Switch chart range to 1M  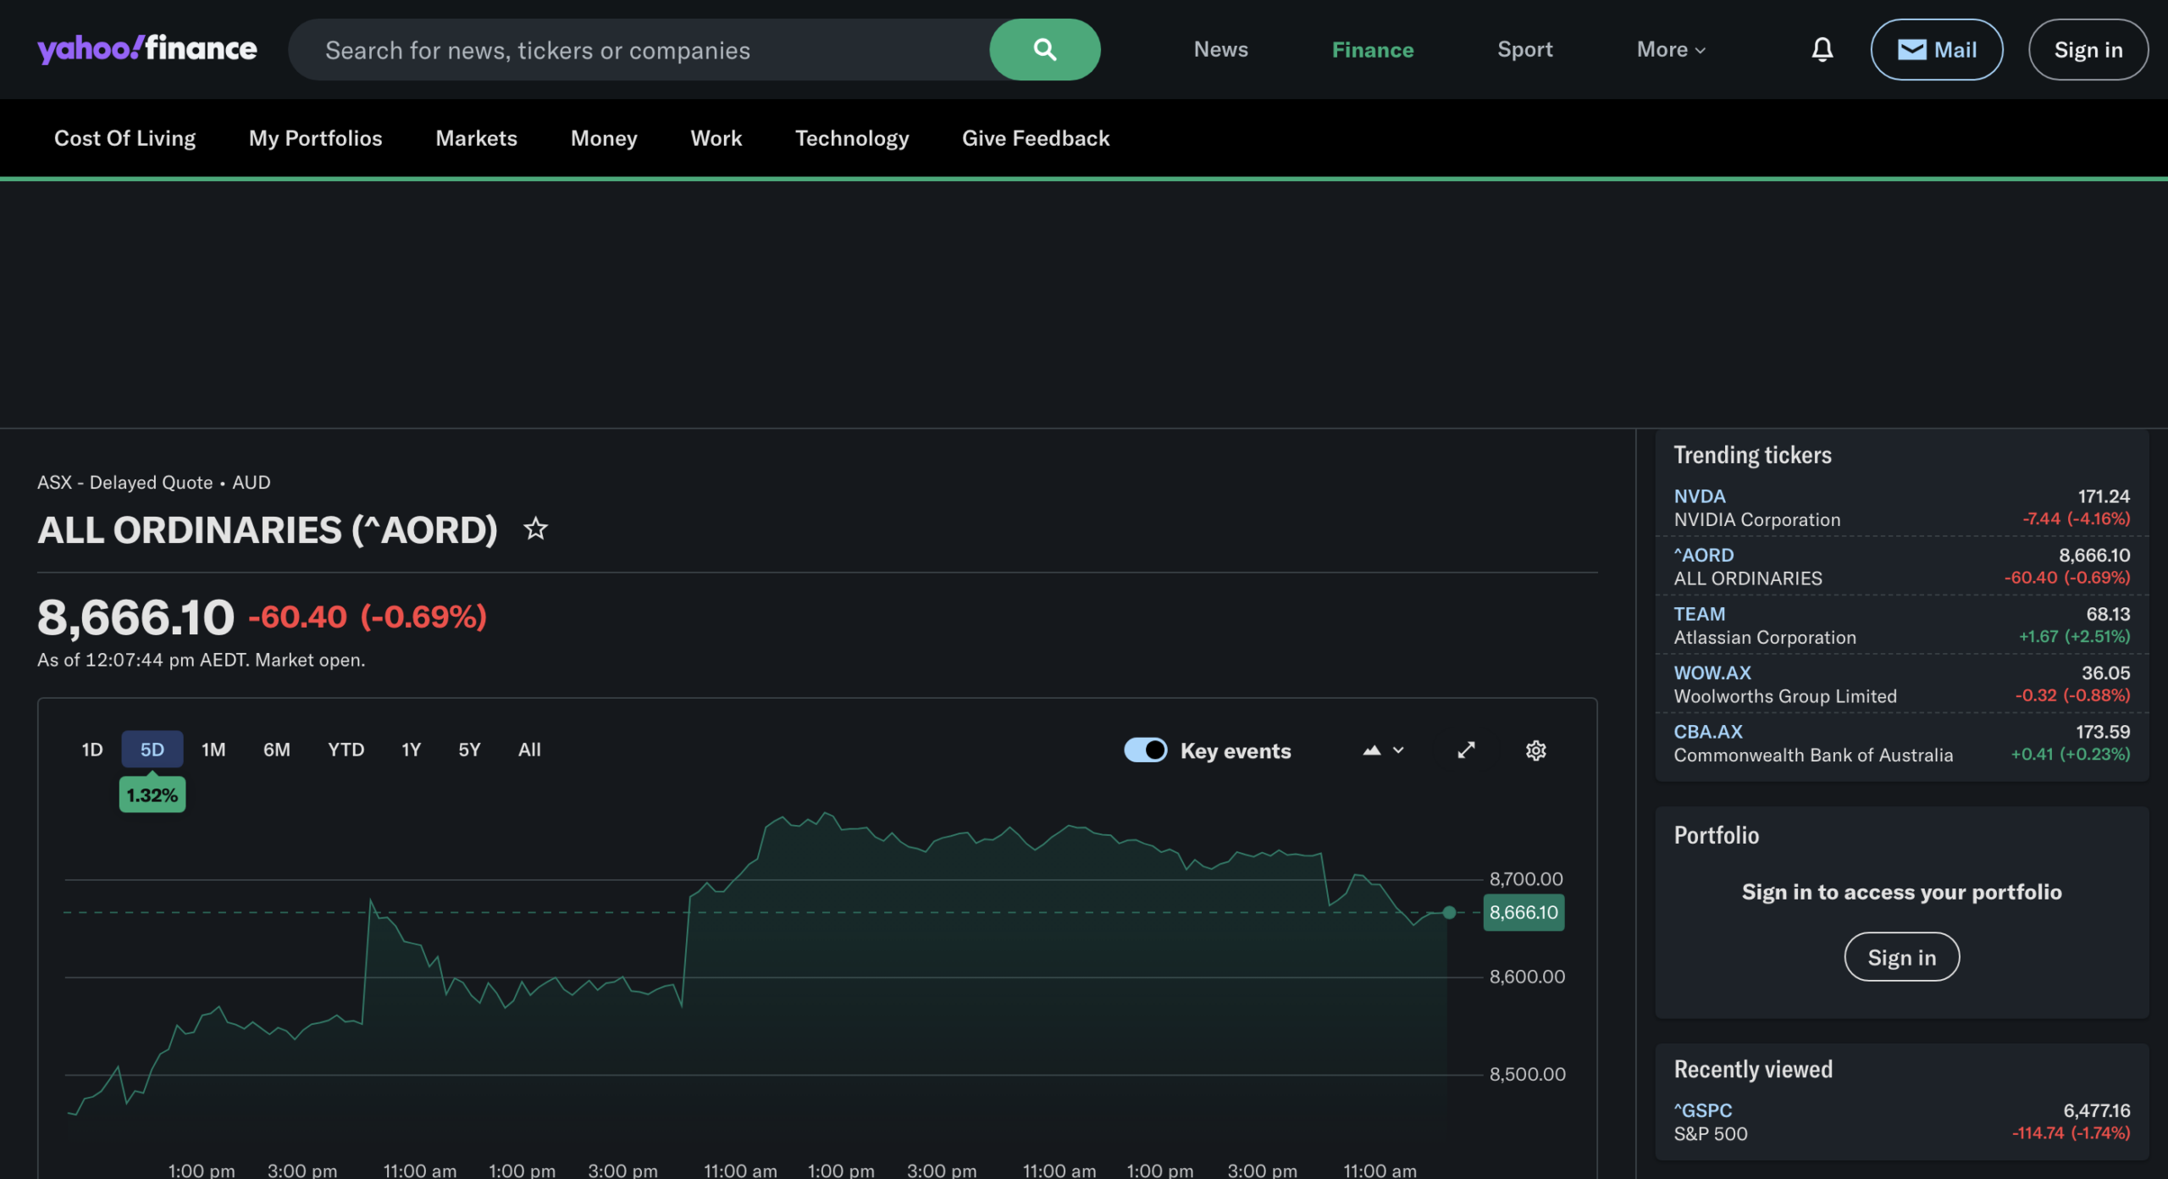point(213,750)
